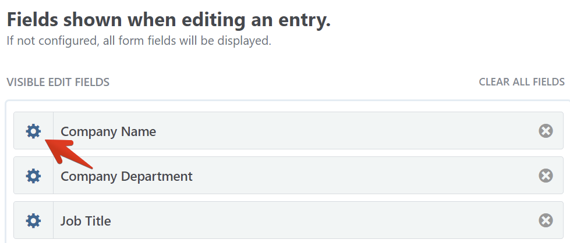This screenshot has width=570, height=243.
Task: Select the Company Department field label
Action: [126, 176]
